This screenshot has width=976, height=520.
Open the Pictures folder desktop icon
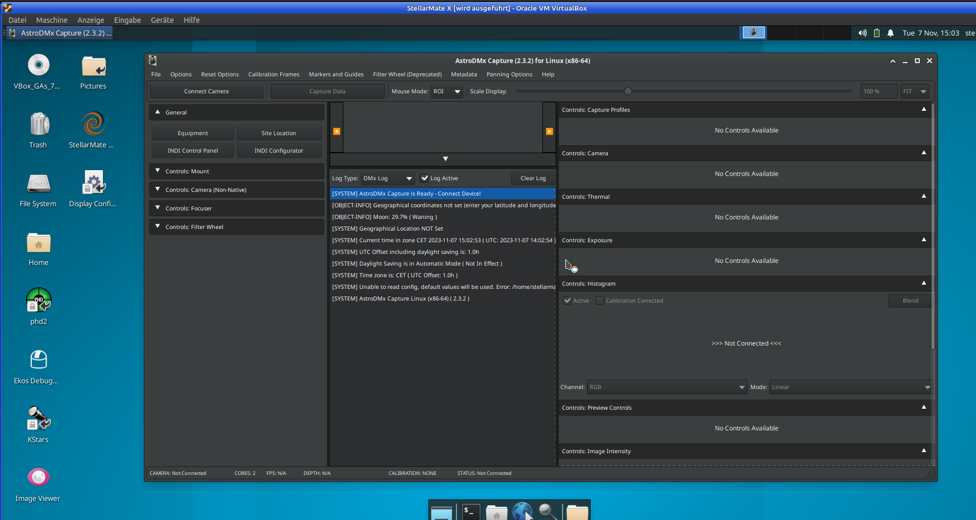93,67
